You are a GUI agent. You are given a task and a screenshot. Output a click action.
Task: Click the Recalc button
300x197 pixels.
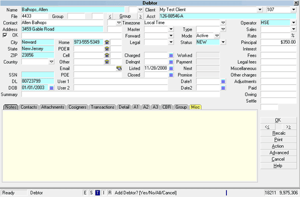[278, 133]
